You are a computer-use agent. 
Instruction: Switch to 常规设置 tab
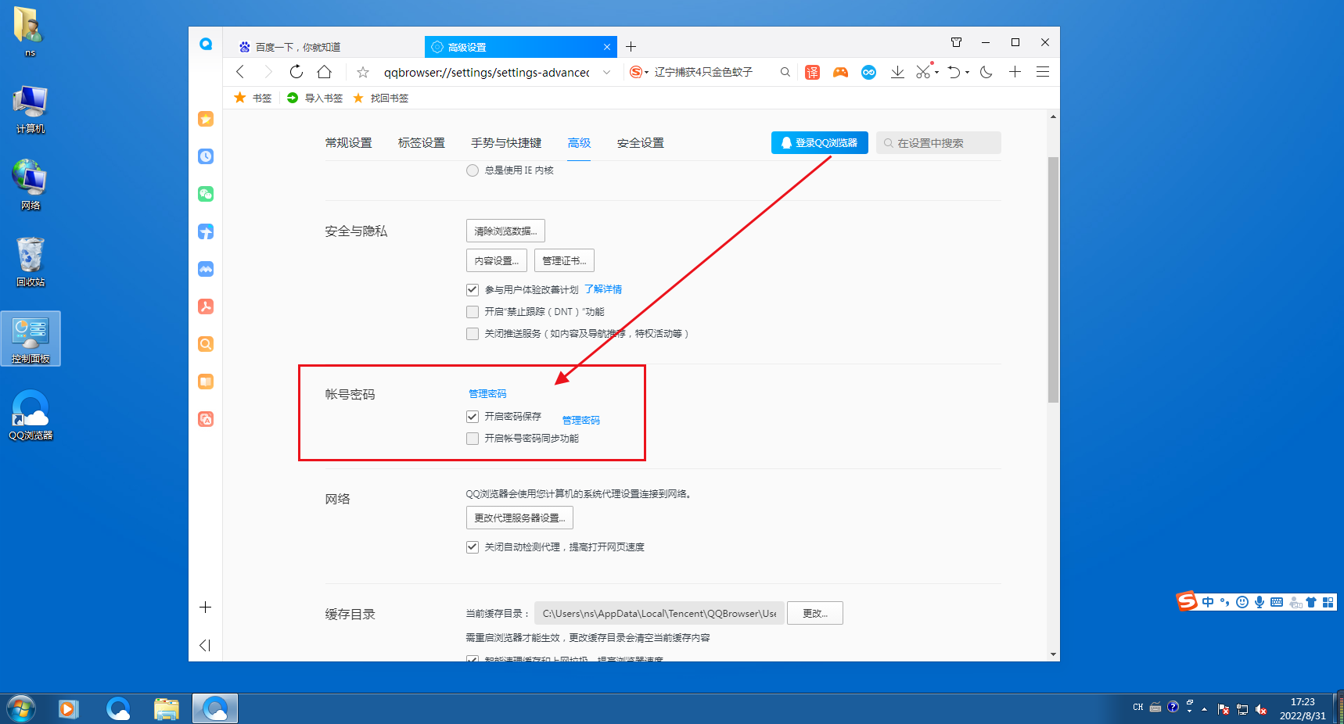click(349, 143)
